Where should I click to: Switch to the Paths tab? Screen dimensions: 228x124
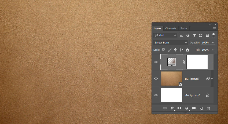(x=184, y=29)
